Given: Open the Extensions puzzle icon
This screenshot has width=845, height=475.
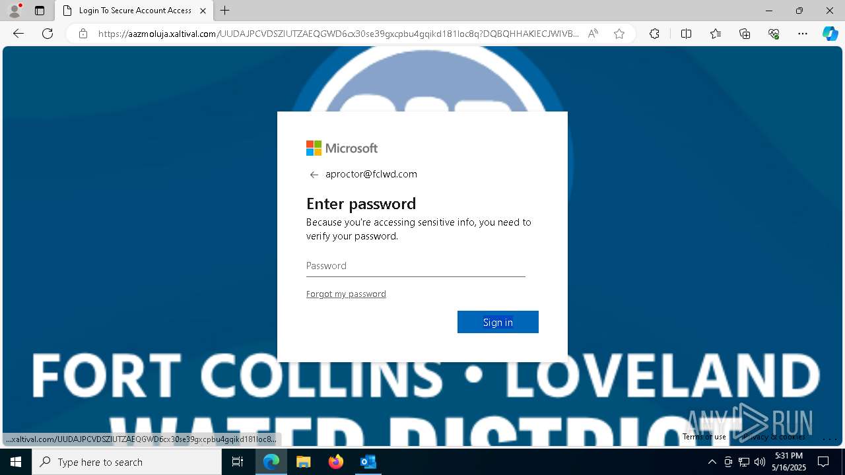Looking at the screenshot, I should (654, 34).
